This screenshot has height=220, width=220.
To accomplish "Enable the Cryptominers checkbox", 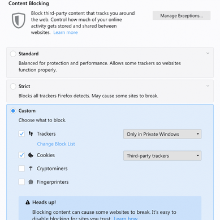I will coord(21,169).
